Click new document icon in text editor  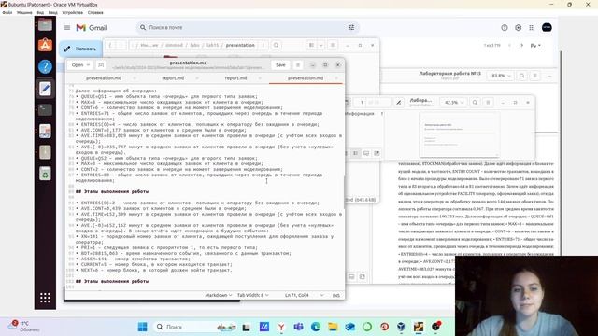point(101,65)
